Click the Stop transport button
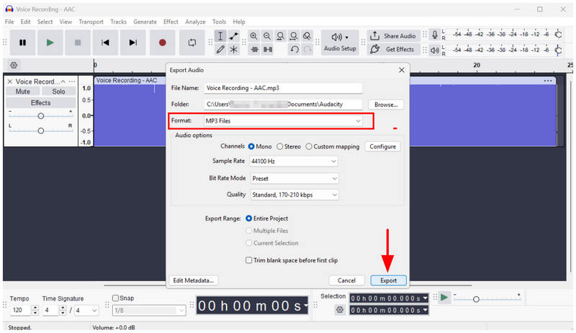 coord(78,43)
